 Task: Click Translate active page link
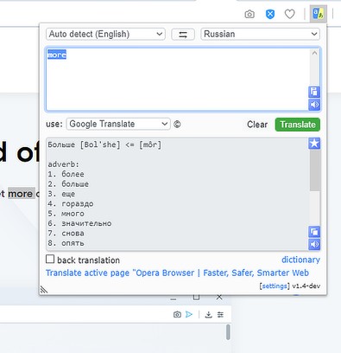click(177, 273)
